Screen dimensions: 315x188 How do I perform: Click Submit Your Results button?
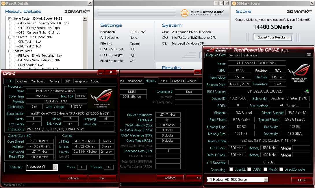click(273, 37)
